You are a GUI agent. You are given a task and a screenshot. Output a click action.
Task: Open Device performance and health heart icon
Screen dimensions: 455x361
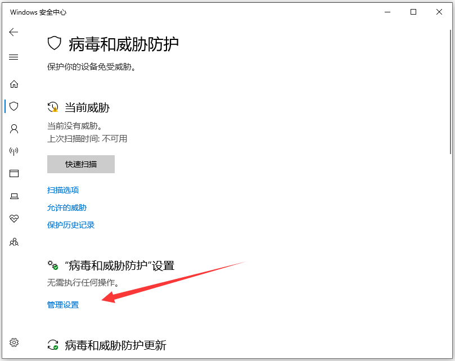[x=14, y=218]
